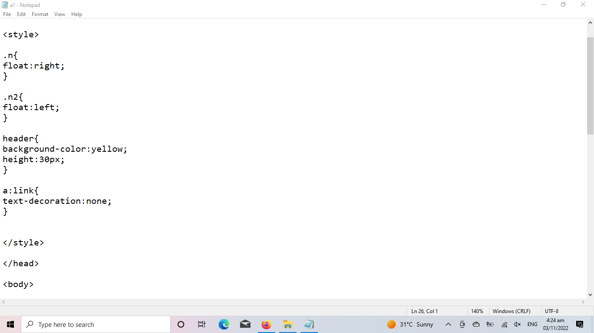The height and width of the screenshot is (333, 594).
Task: Open the Mail app in taskbar
Action: [245, 324]
